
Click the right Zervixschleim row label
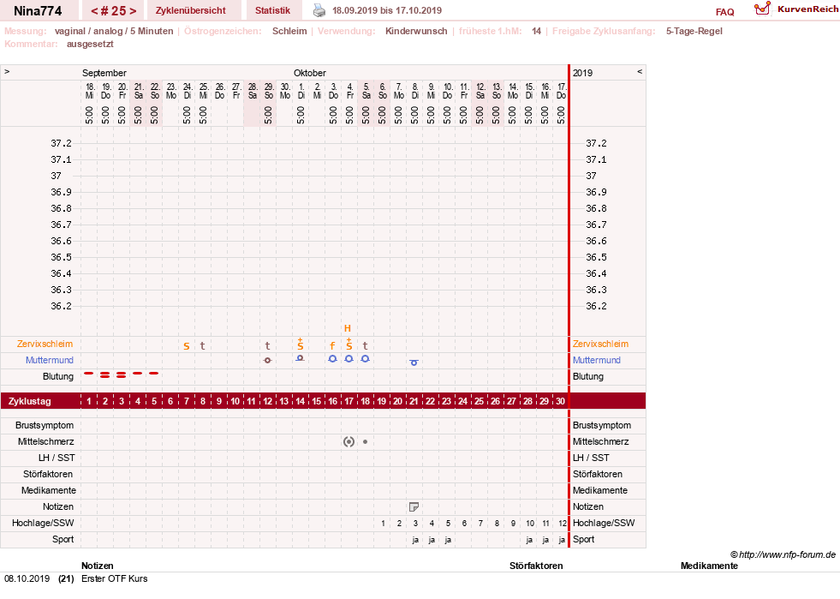point(600,344)
